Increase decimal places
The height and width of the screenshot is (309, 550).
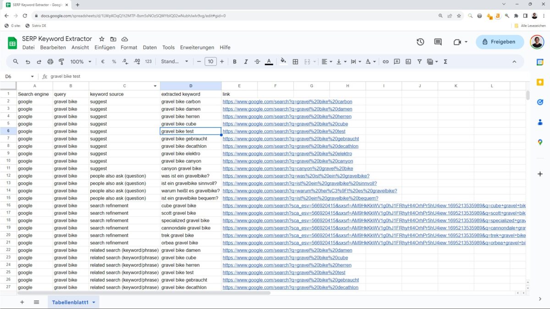[x=137, y=61]
